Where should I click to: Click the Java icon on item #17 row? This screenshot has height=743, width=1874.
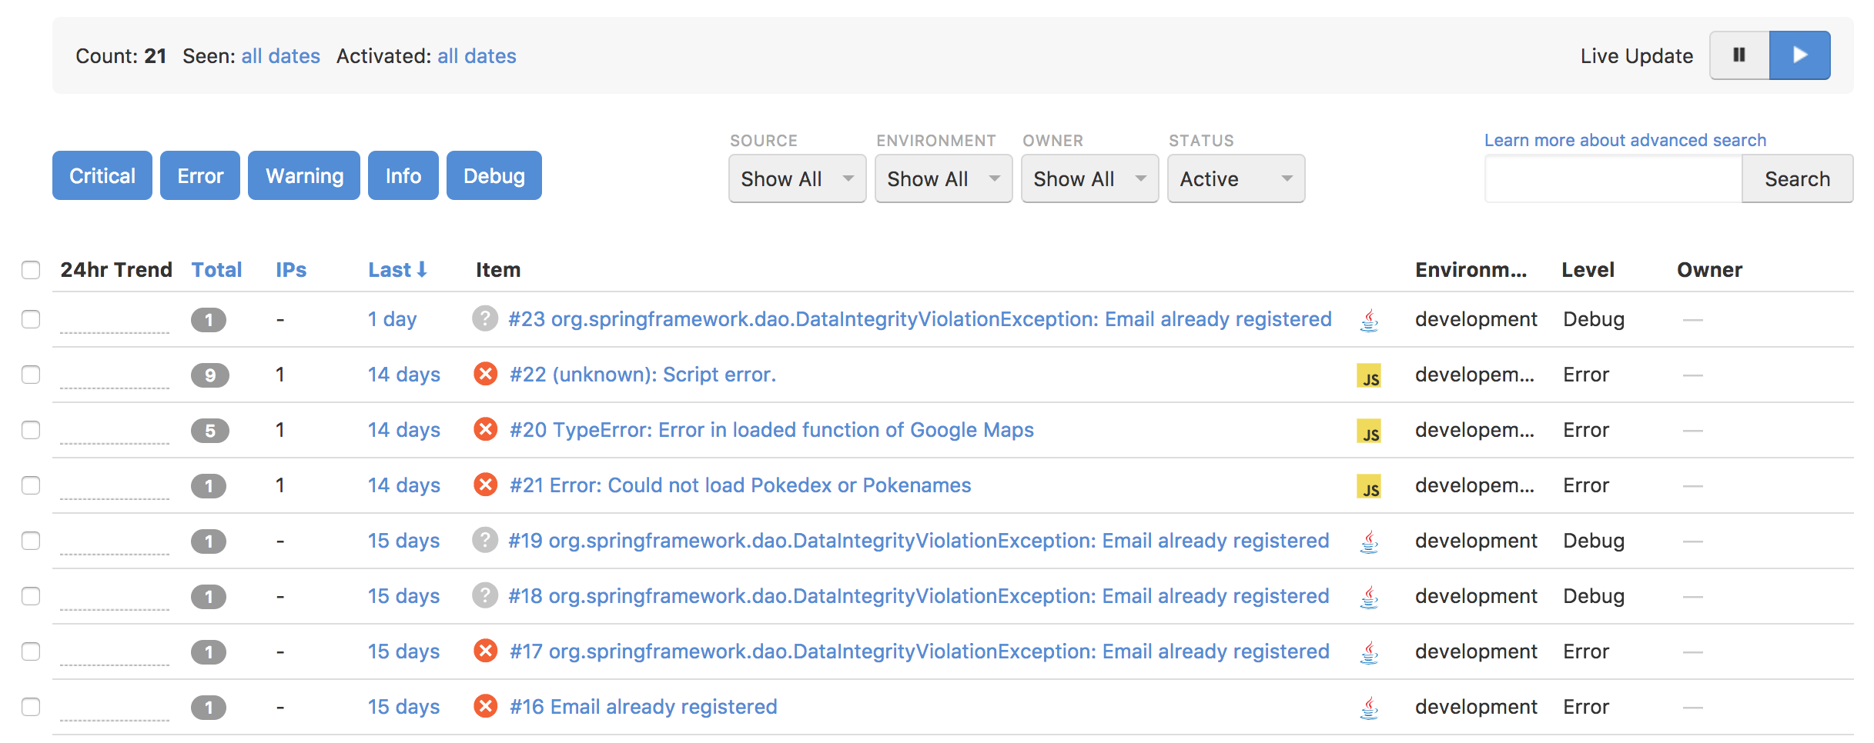click(1369, 652)
